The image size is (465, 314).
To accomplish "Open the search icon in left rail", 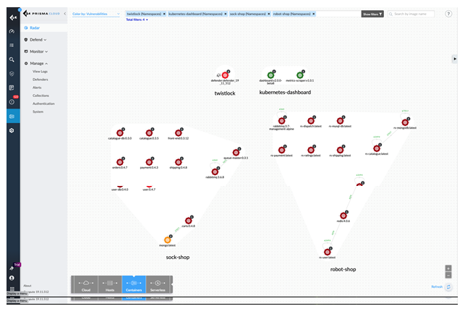I will [12, 59].
